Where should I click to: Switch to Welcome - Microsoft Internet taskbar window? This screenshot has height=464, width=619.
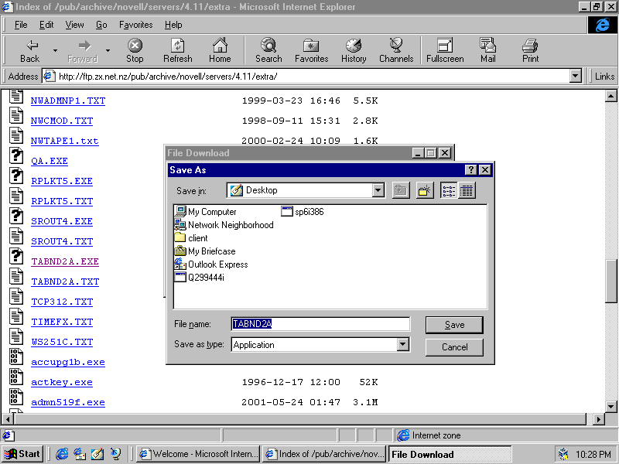click(x=198, y=454)
